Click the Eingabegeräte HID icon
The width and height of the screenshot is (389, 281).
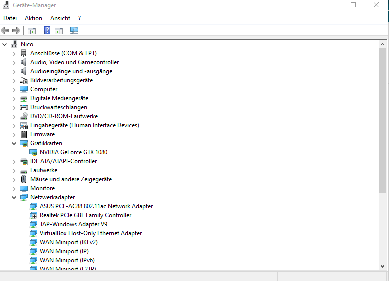tap(24, 125)
